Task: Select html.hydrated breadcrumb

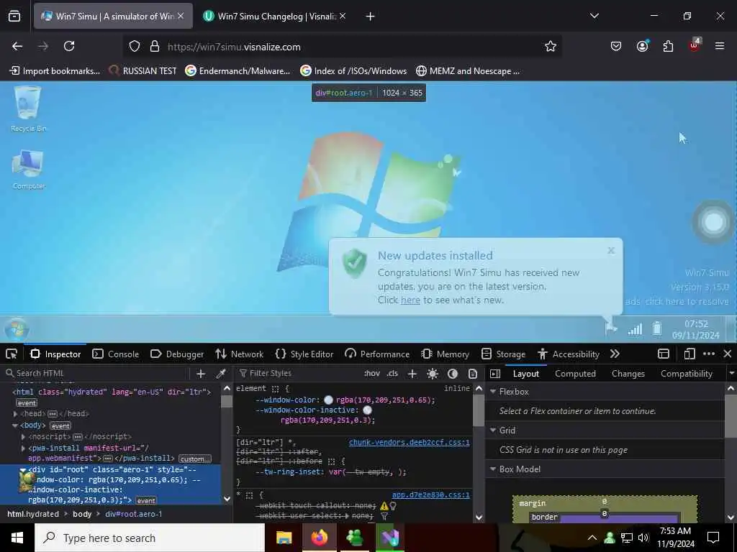Action: 33,514
